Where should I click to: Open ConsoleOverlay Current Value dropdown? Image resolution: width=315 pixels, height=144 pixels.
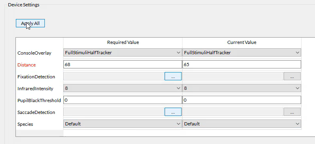242,53
